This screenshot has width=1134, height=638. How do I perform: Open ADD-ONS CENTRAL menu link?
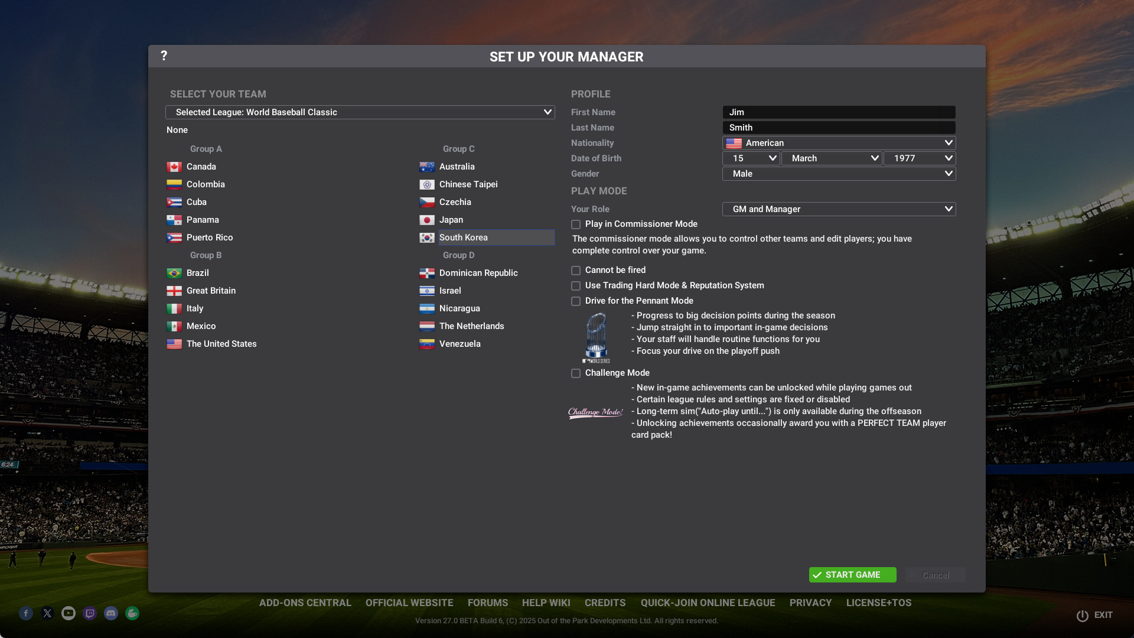(305, 603)
